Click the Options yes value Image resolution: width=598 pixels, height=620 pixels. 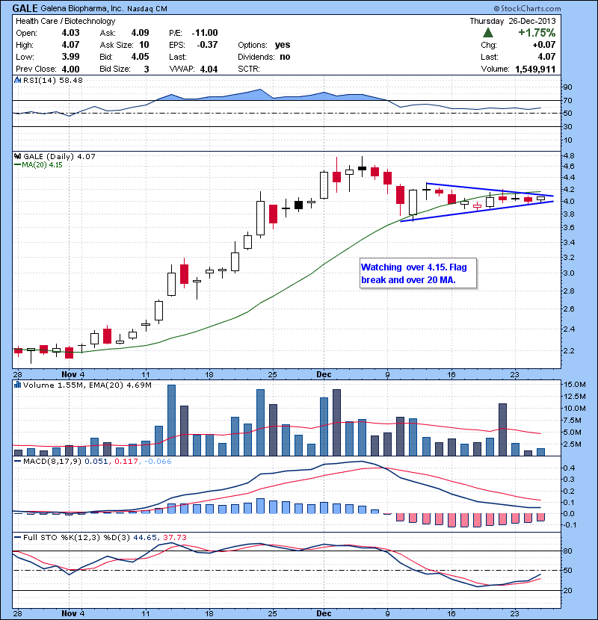[283, 45]
